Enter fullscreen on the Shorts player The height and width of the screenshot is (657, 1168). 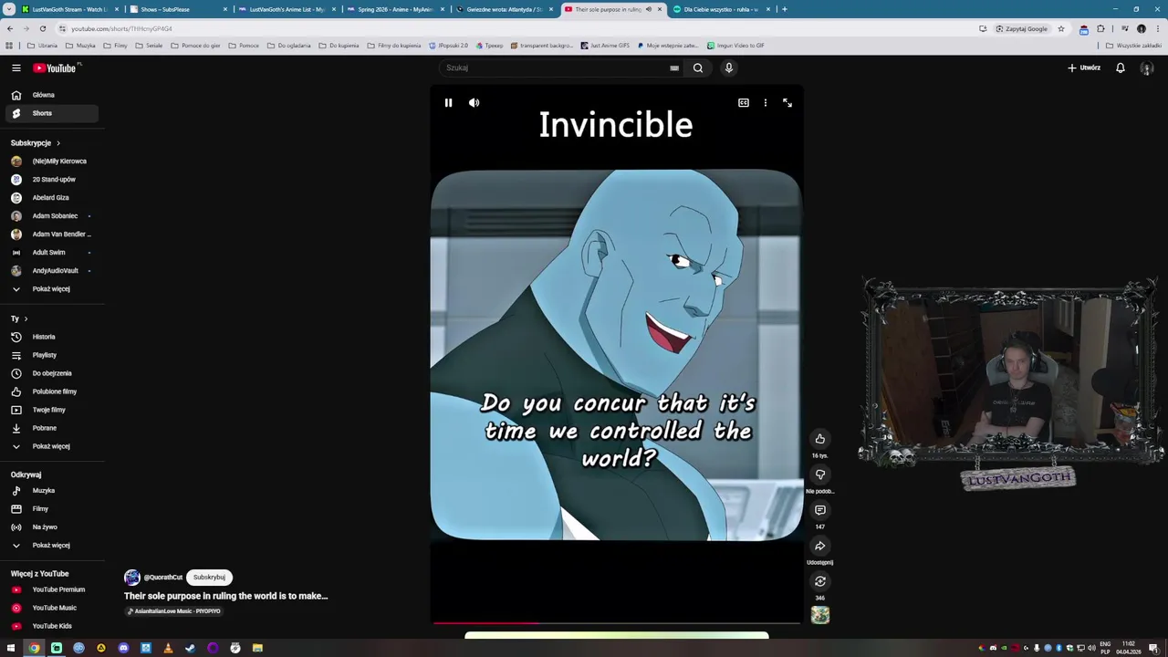point(787,103)
